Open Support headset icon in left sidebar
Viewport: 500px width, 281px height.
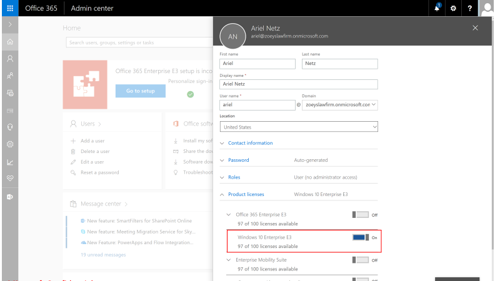click(x=9, y=127)
